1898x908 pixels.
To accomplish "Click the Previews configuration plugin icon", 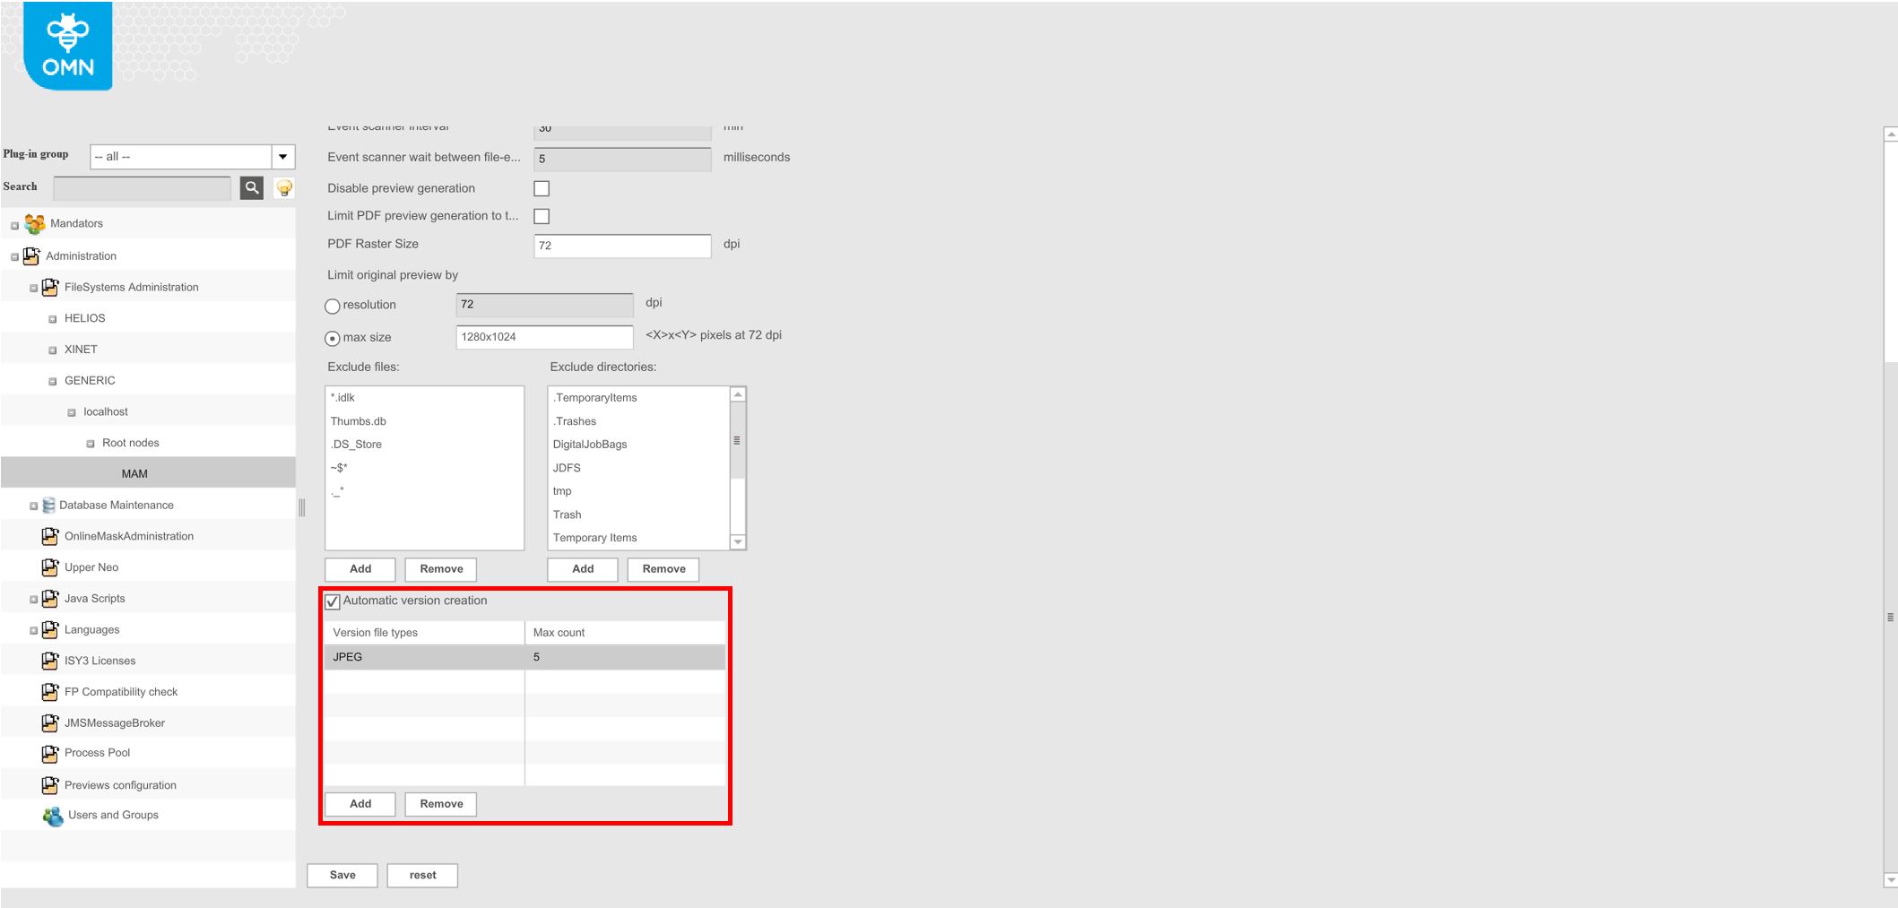I will (50, 784).
